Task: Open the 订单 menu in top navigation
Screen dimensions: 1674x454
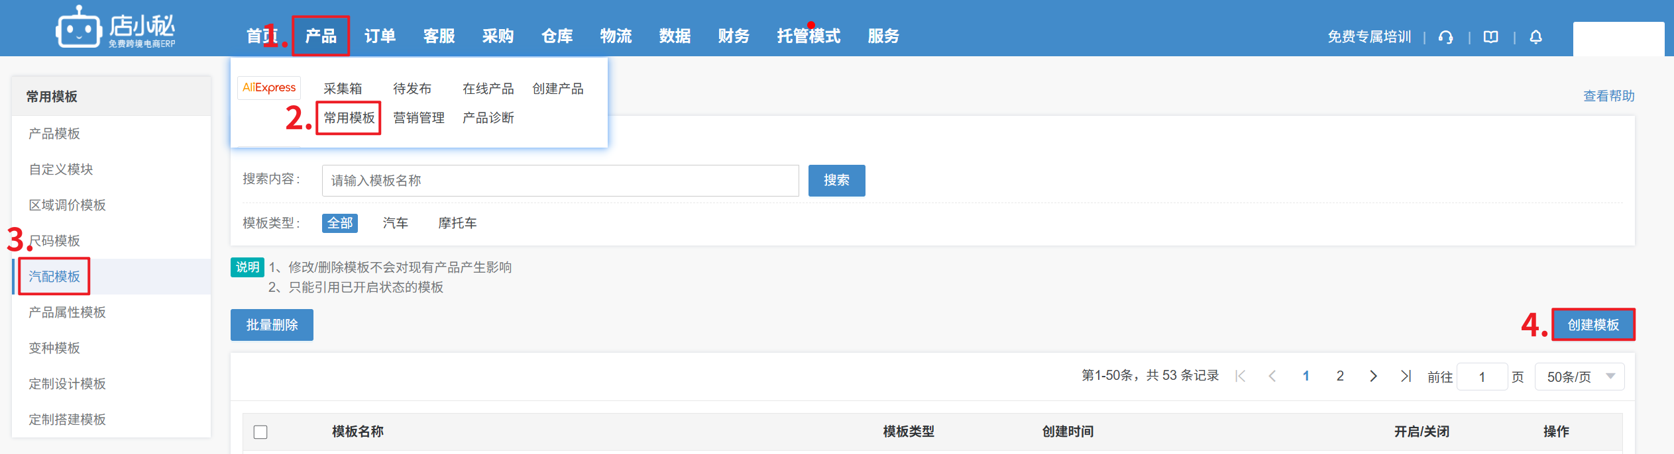Action: pyautogui.click(x=380, y=36)
